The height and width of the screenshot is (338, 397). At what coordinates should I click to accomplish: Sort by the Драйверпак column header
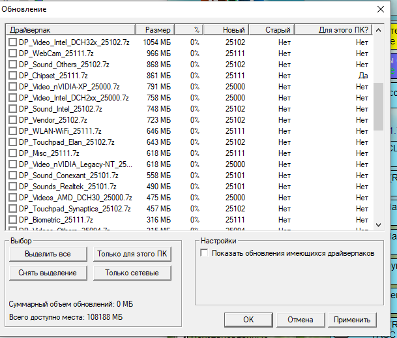(x=70, y=30)
